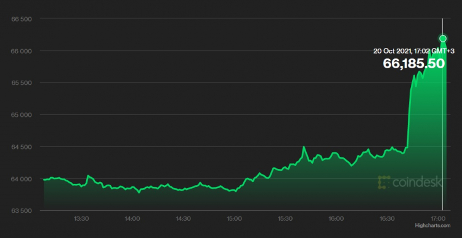
Task: Click the tooltip date 20 Oct 2021, 17:02 GMT+3
Action: point(414,51)
